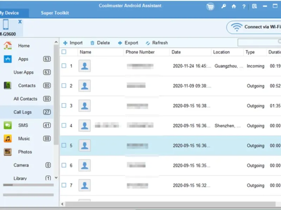Sort by the Type column header
Viewport: 281px width, 210px height.
[255, 52]
